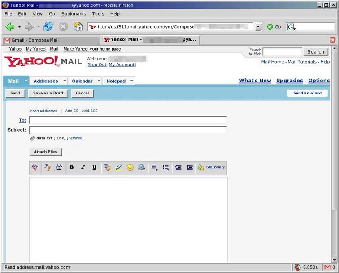This screenshot has width=339, height=273.
Task: Click in the To recipient field
Action: tap(128, 120)
